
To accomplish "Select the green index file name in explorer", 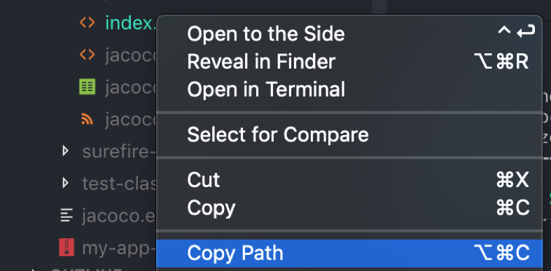I will [x=131, y=23].
